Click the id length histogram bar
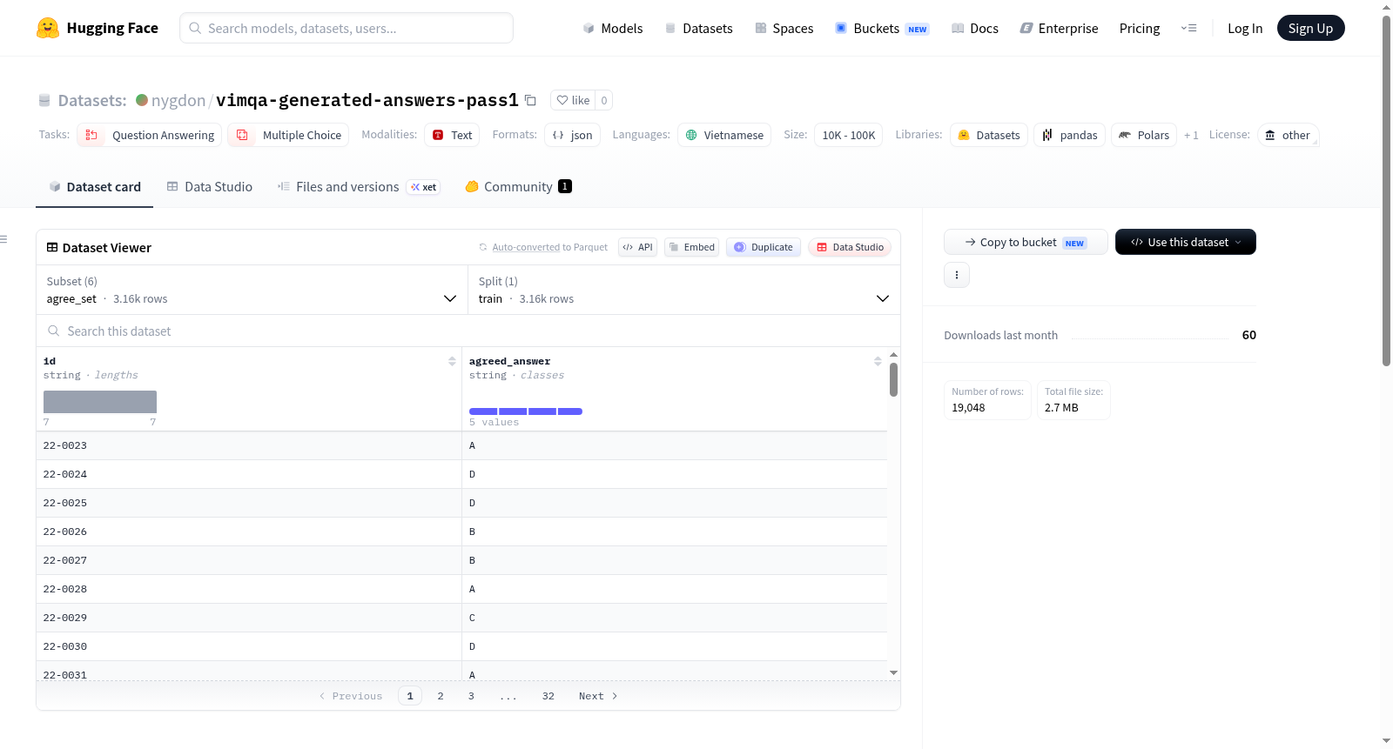 pyautogui.click(x=100, y=402)
